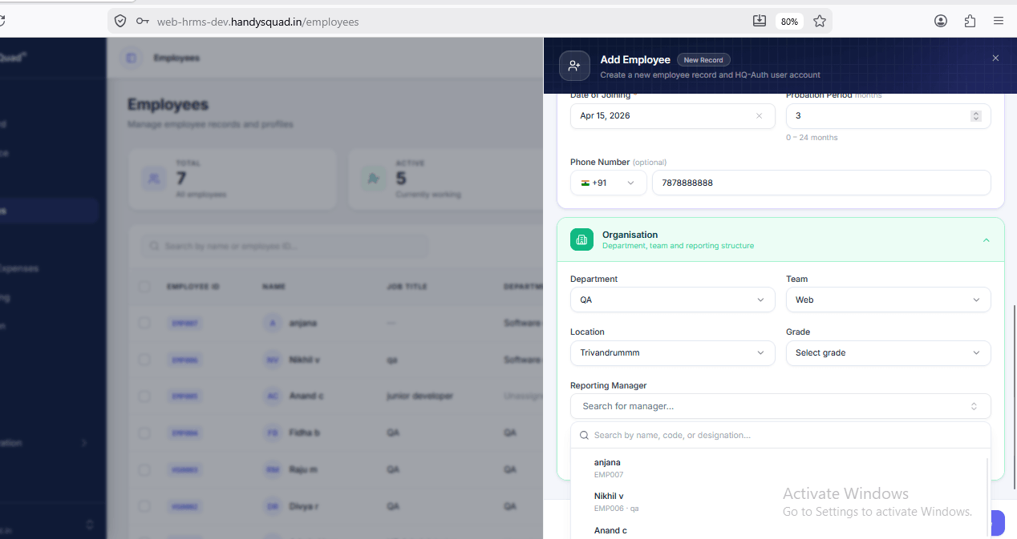Bookmark this page with star icon
The image size is (1017, 539).
(819, 22)
